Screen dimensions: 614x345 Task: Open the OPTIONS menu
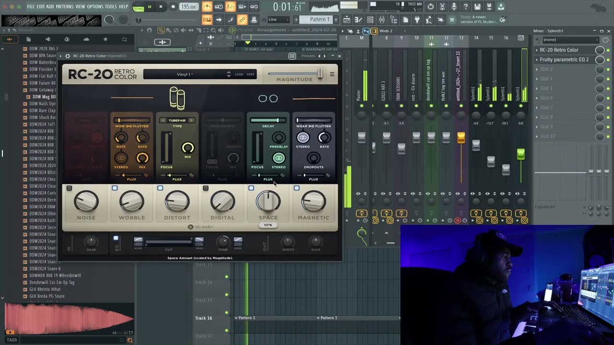coord(95,7)
